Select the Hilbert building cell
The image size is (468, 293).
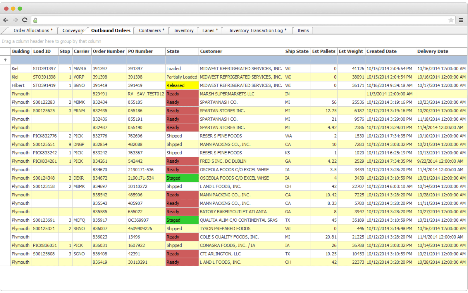point(21,86)
